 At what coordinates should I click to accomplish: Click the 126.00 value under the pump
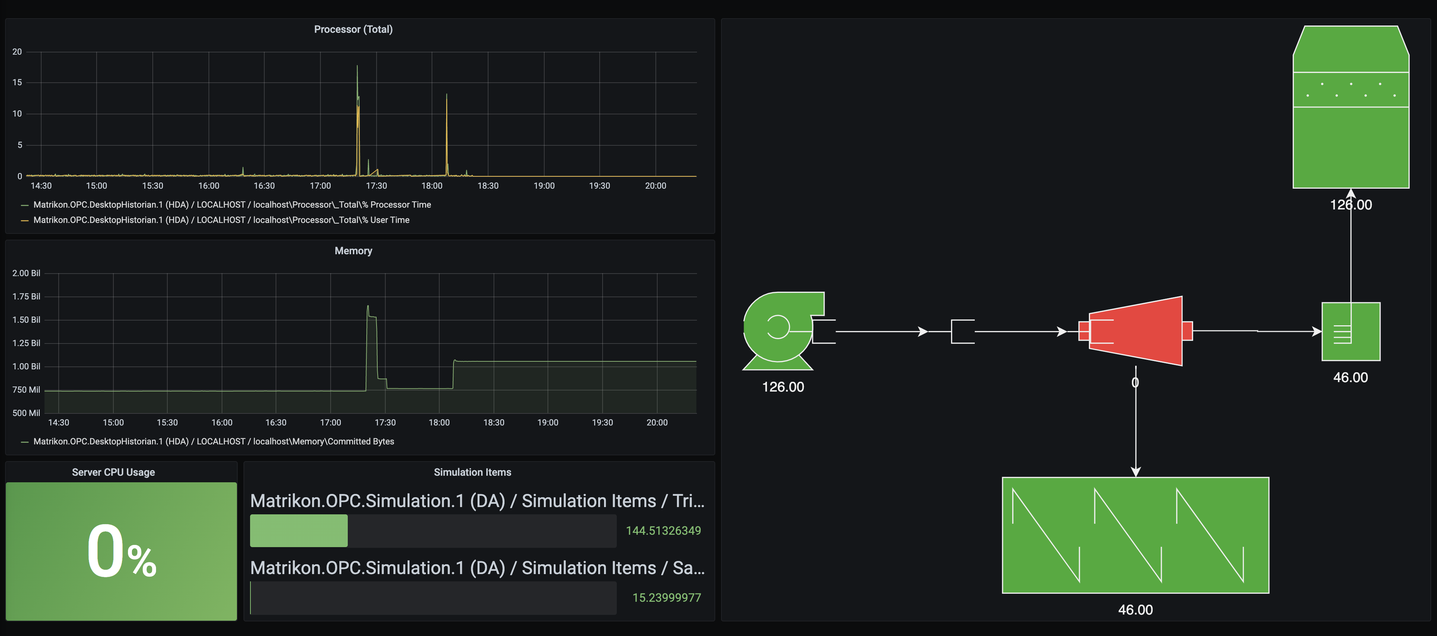click(x=783, y=387)
